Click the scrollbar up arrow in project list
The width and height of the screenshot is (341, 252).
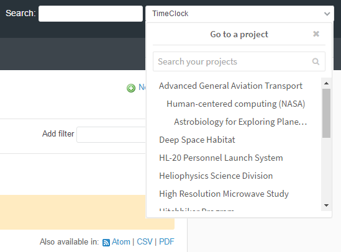coord(326,83)
